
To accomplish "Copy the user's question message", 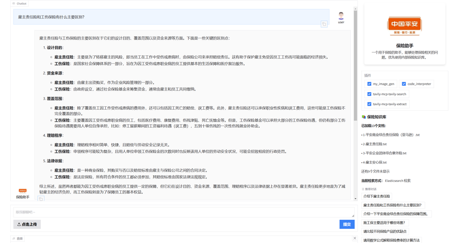I will click(324, 24).
